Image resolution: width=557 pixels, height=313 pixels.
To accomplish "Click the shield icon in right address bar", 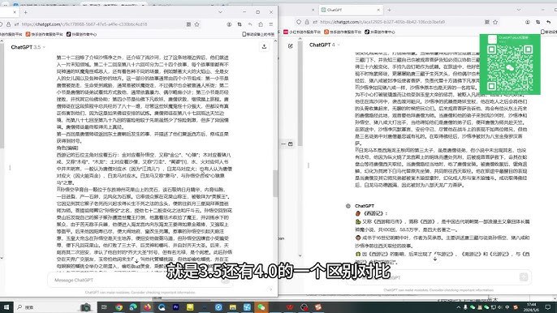I will pyautogui.click(x=299, y=22).
